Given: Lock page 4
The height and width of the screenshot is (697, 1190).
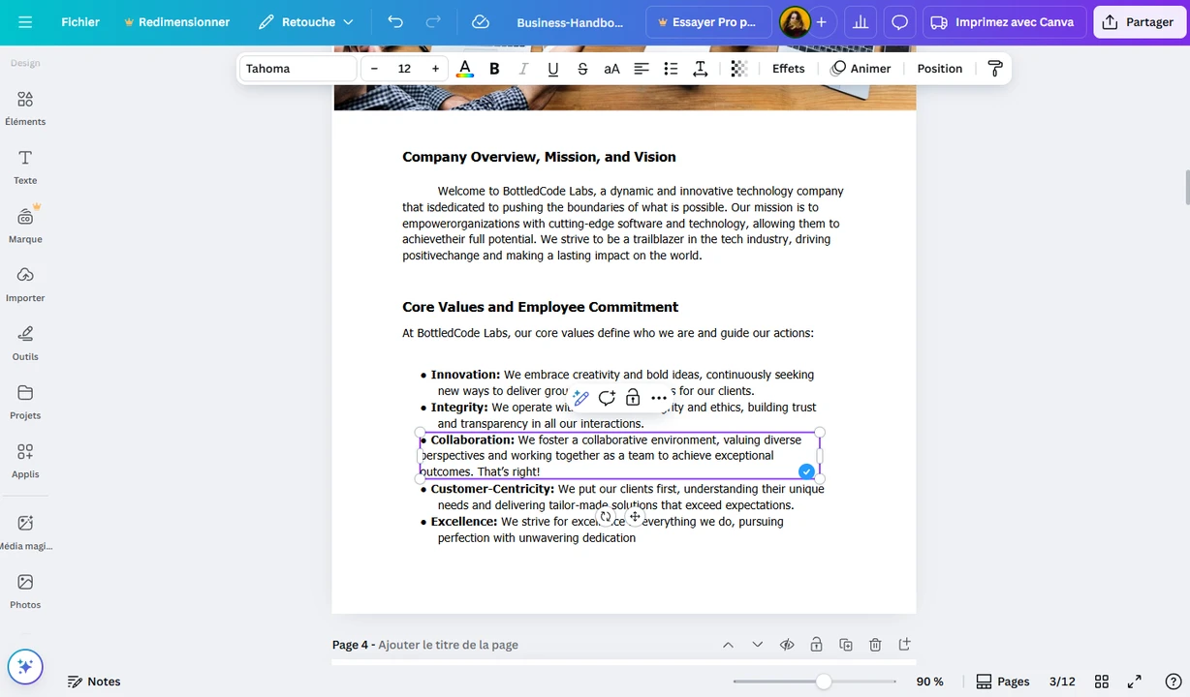Looking at the screenshot, I should point(816,645).
